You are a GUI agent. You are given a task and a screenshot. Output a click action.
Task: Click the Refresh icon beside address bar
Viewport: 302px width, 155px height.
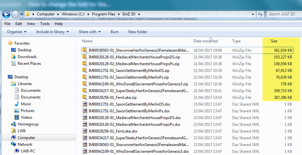tap(260, 14)
